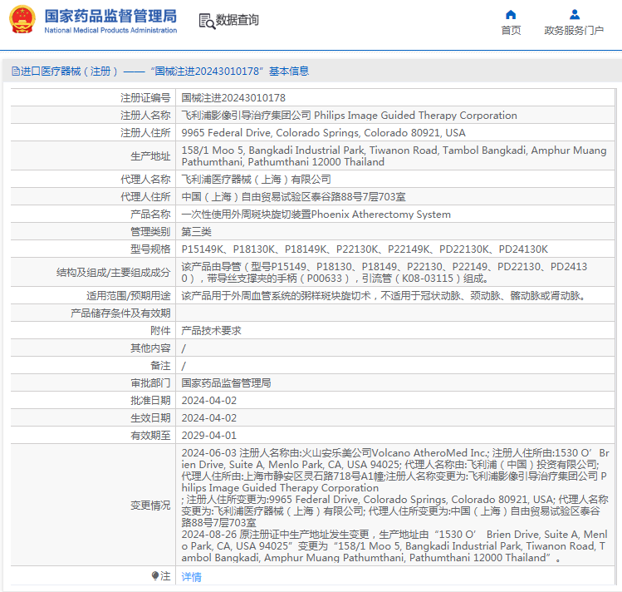Click structure description 该产品由导管 text

[x=384, y=273]
